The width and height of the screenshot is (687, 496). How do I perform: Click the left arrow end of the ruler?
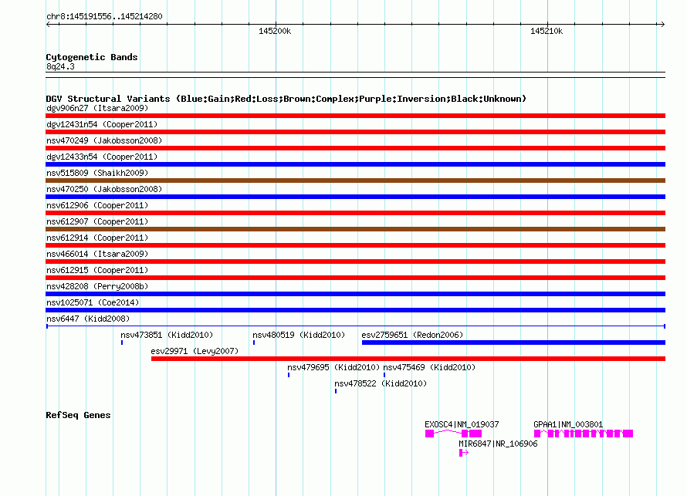click(49, 24)
